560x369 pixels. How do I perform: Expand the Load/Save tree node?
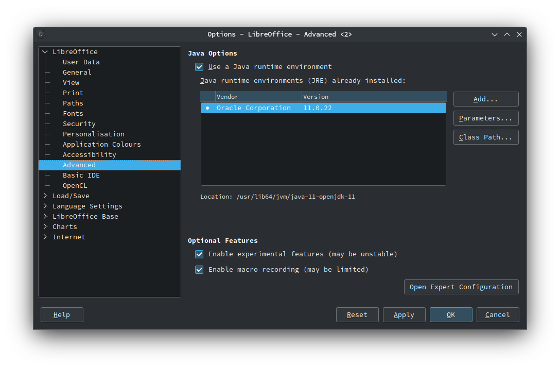tap(45, 196)
